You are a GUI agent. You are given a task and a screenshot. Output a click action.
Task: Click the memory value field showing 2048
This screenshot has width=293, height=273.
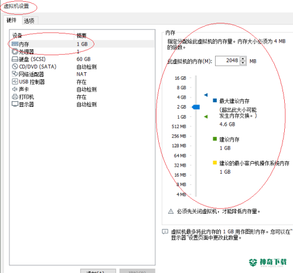[227, 61]
